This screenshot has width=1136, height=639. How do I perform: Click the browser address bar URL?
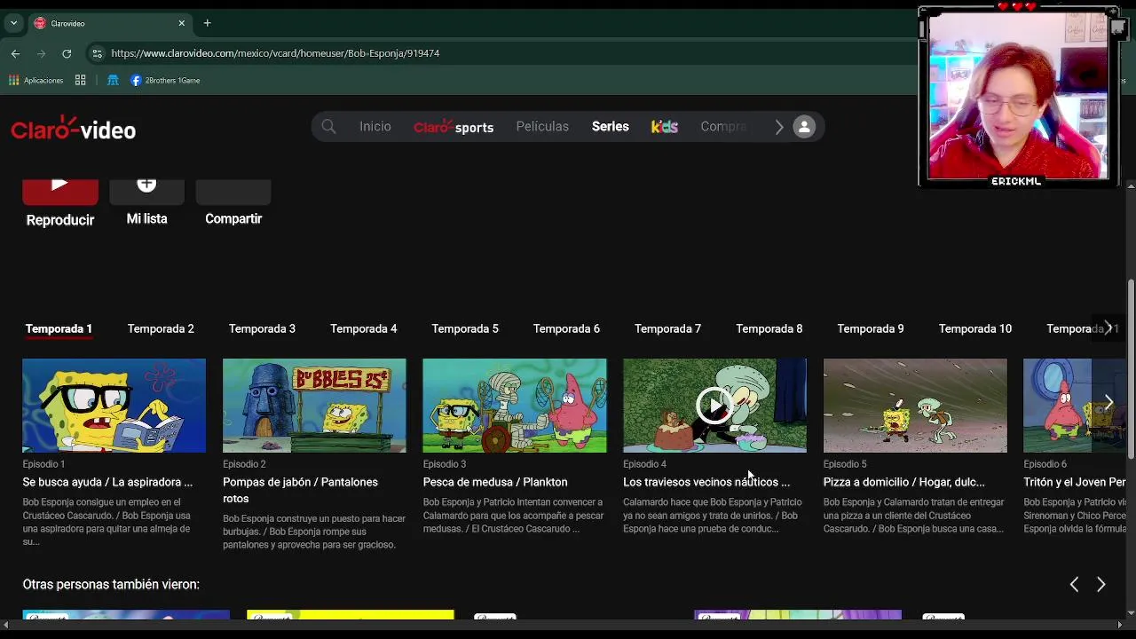tap(275, 53)
